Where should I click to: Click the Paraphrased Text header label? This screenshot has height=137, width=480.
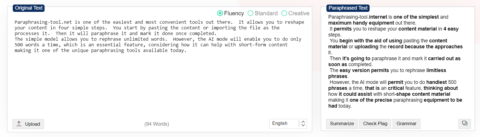click(348, 8)
